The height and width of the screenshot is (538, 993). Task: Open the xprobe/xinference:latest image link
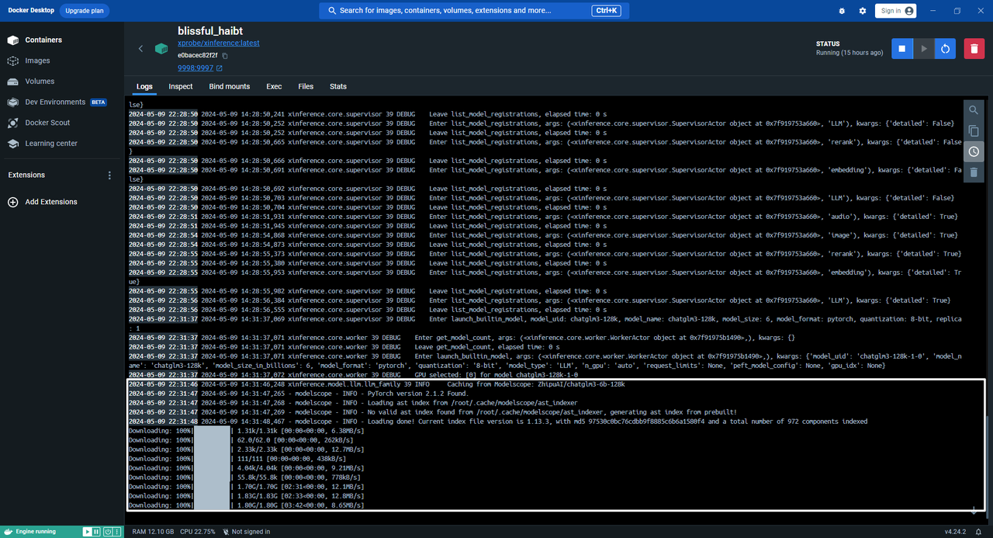point(218,43)
